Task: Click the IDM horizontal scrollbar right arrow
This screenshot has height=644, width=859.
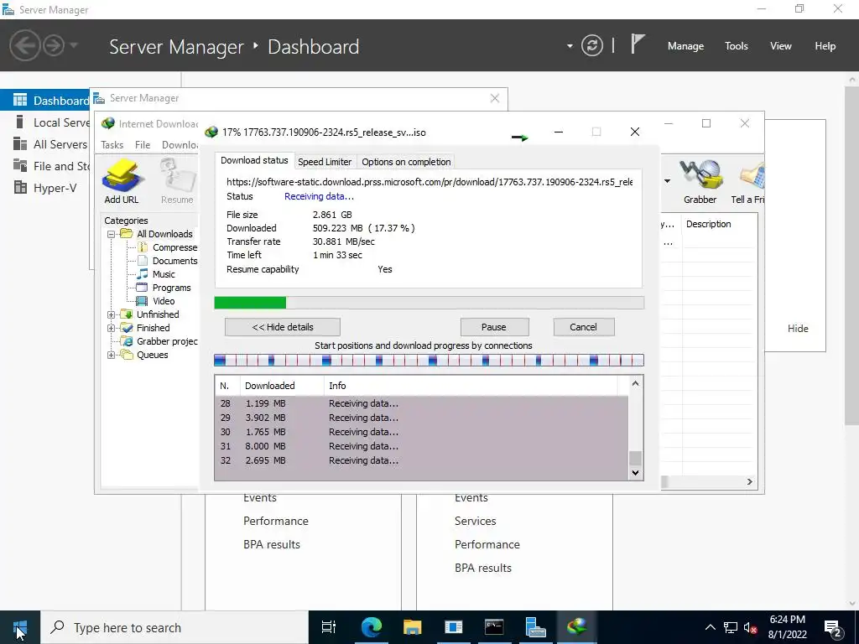Action: click(x=749, y=481)
